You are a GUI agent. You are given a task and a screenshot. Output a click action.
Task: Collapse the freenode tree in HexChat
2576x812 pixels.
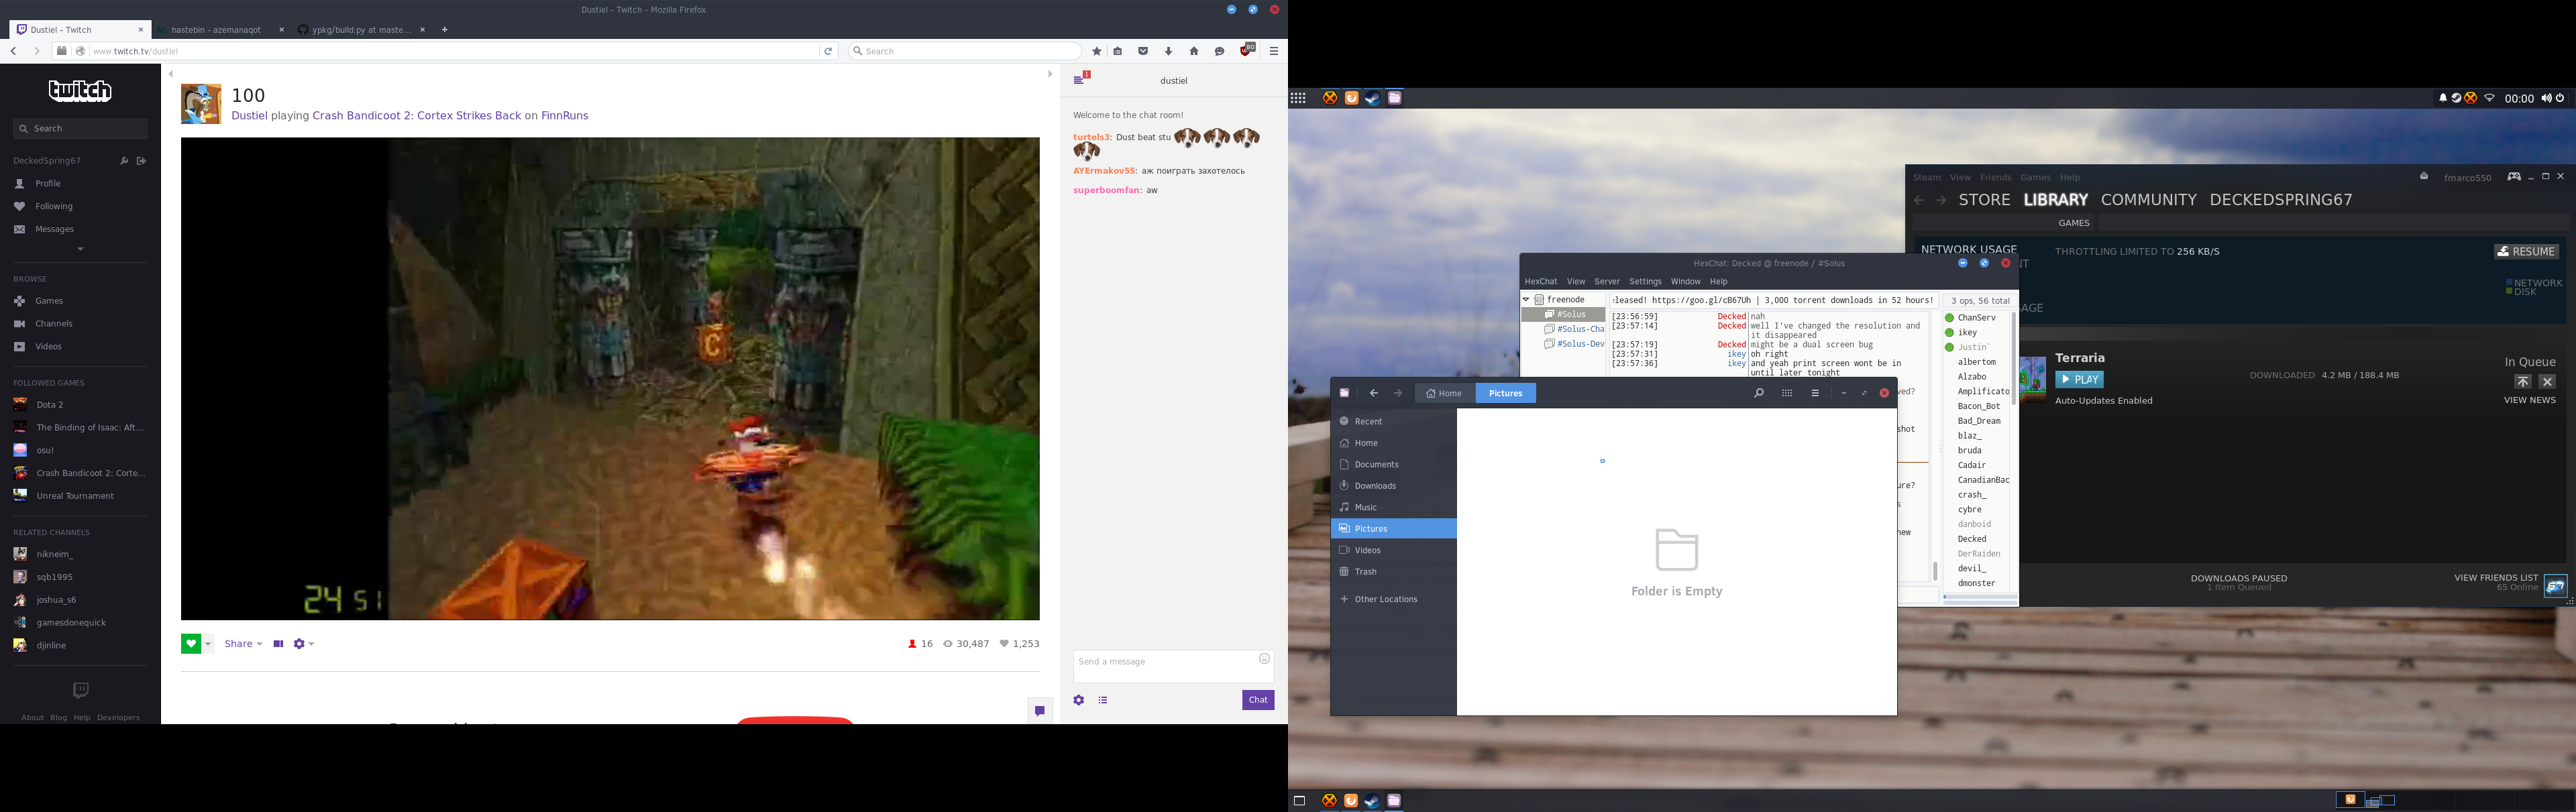[1526, 300]
